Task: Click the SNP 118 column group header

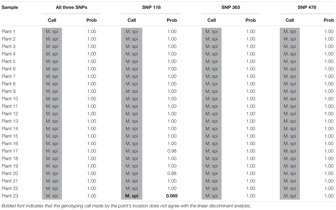Action: point(151,8)
